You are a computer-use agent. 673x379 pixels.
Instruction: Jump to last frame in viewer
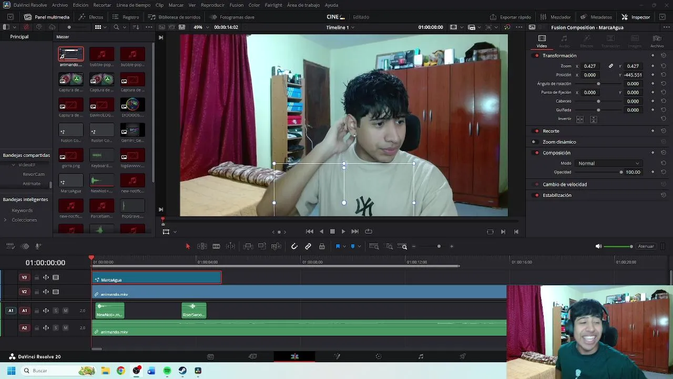[355, 232]
